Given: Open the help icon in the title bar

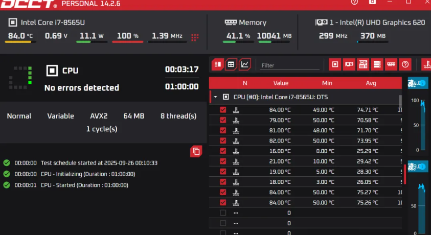Looking at the screenshot, I should 354,2.
